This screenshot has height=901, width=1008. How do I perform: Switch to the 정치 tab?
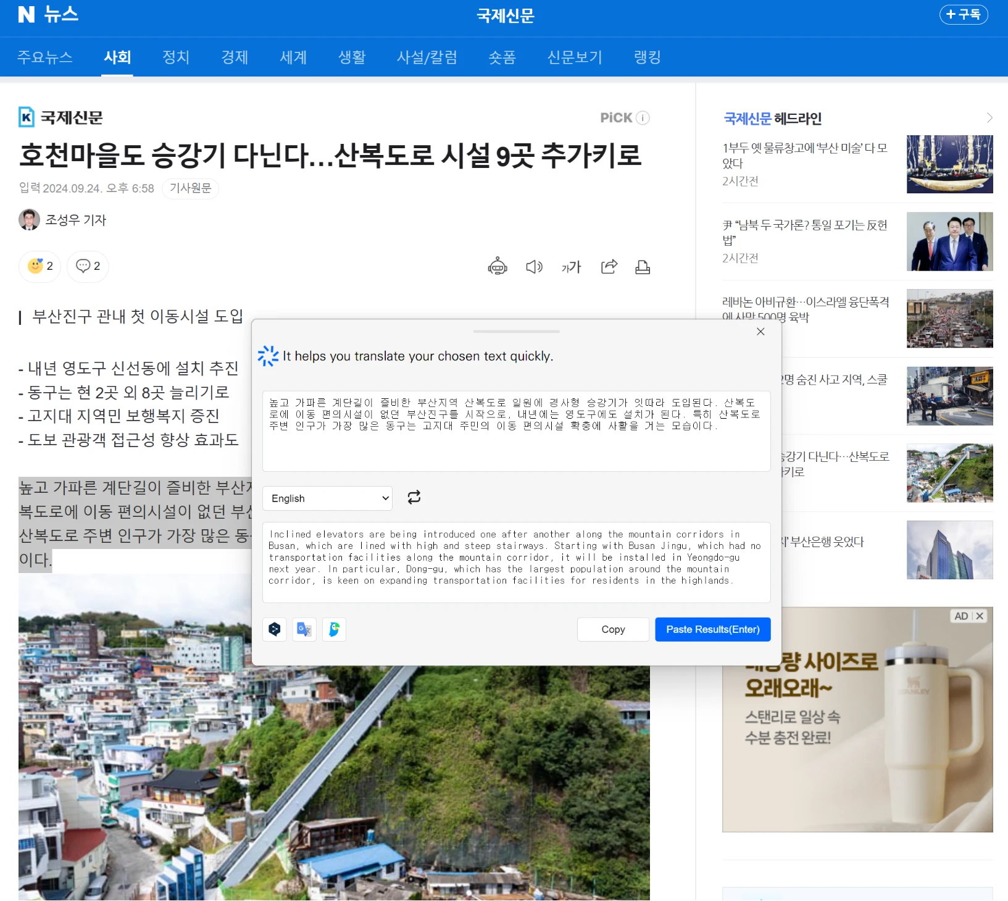point(176,57)
